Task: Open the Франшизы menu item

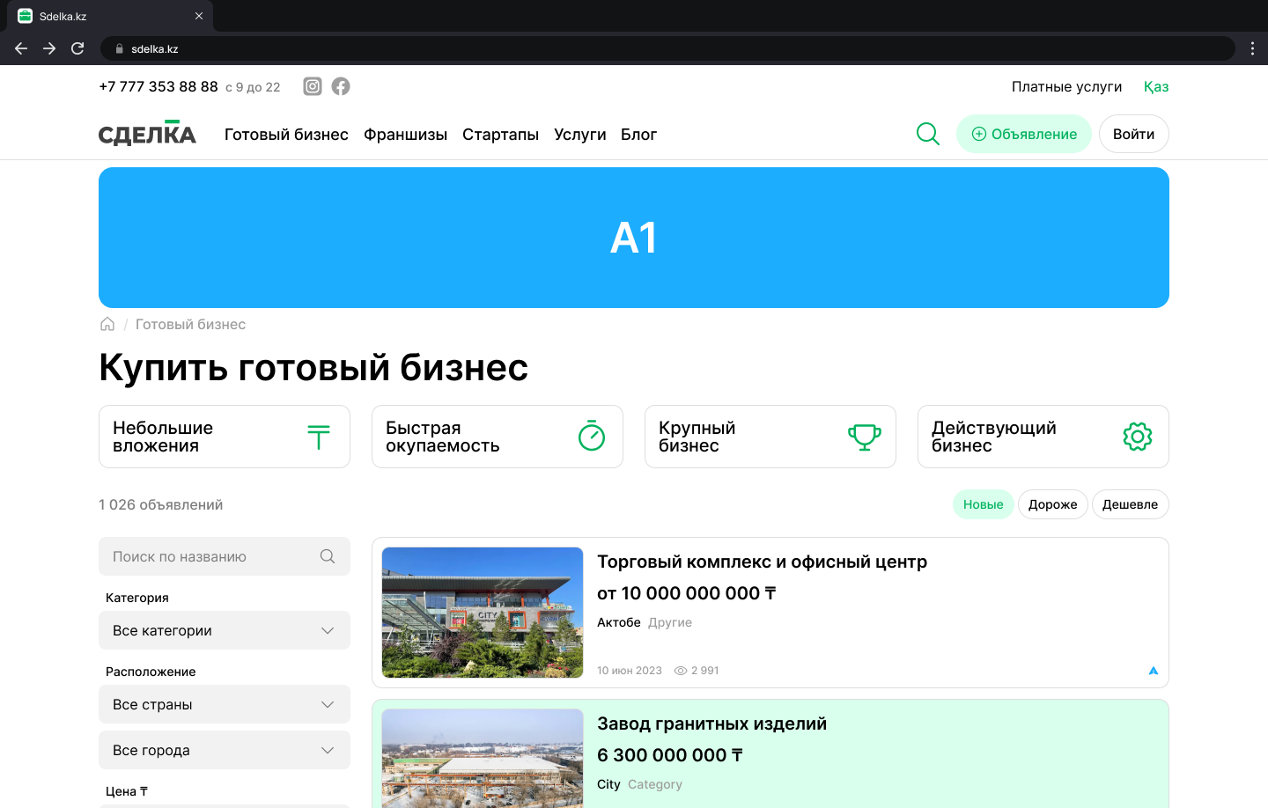Action: tap(405, 135)
